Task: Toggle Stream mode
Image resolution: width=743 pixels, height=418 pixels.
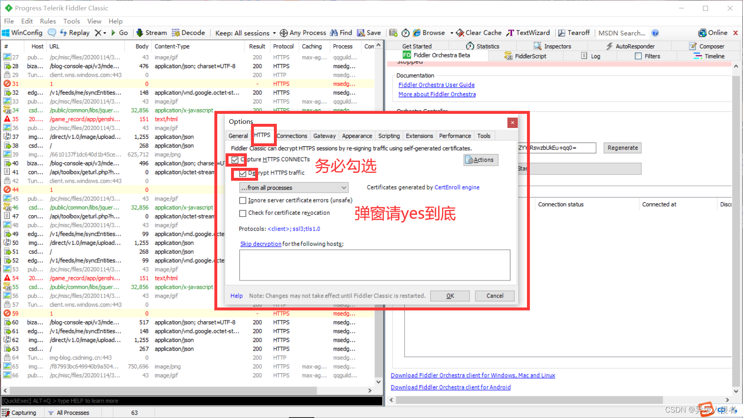Action: coord(152,32)
